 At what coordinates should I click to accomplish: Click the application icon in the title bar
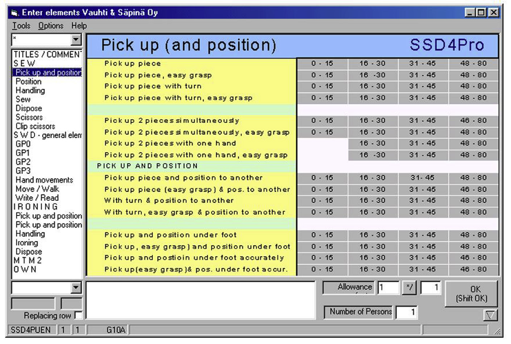(x=14, y=13)
